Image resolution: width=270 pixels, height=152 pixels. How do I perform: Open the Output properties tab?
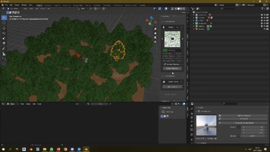[x=192, y=118]
